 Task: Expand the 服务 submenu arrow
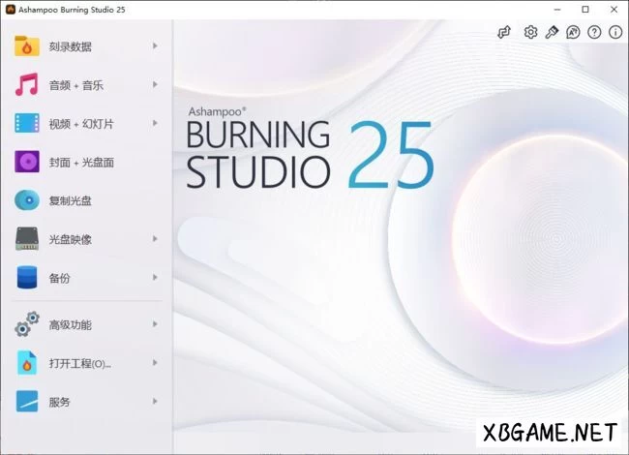tap(155, 401)
